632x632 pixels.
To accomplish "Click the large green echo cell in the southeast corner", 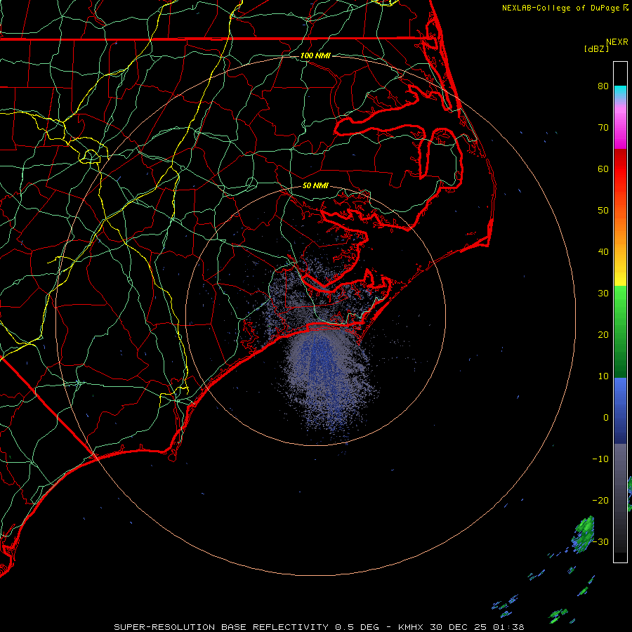I will [x=584, y=534].
